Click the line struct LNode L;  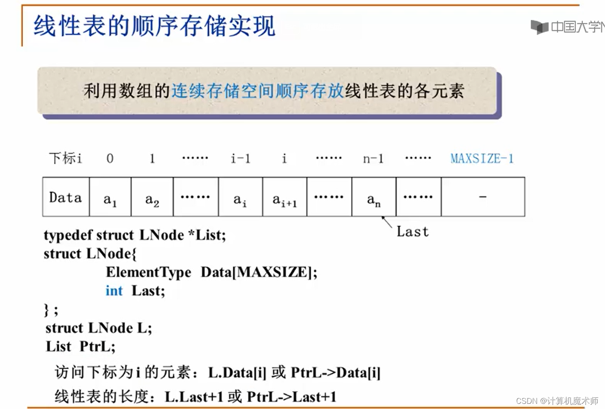(x=98, y=328)
